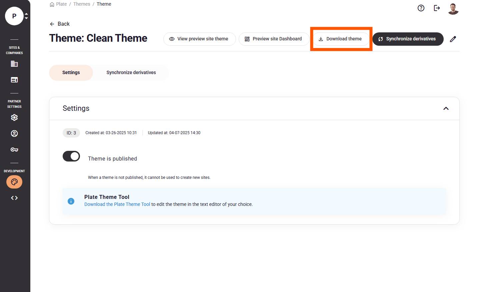Select the Themes palette icon
This screenshot has width=477, height=292.
pos(14,182)
